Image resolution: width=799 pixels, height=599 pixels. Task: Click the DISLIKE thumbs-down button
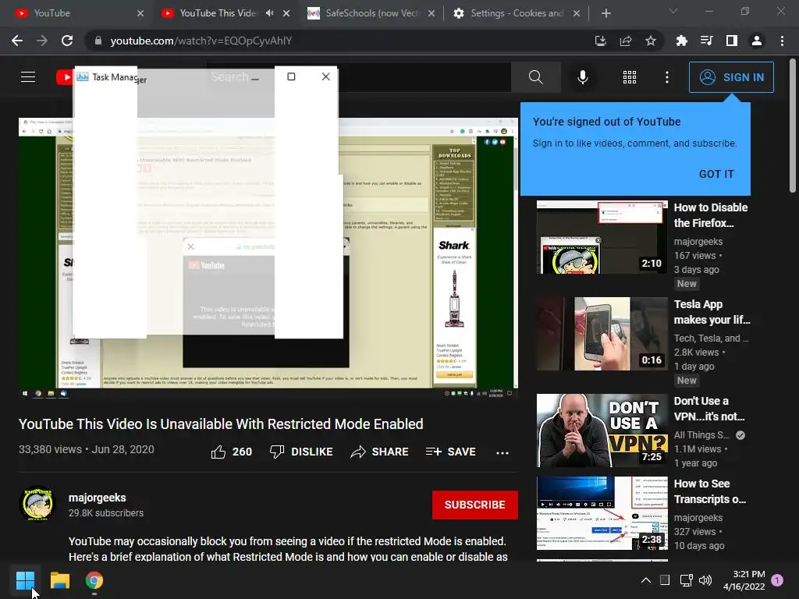tap(301, 452)
